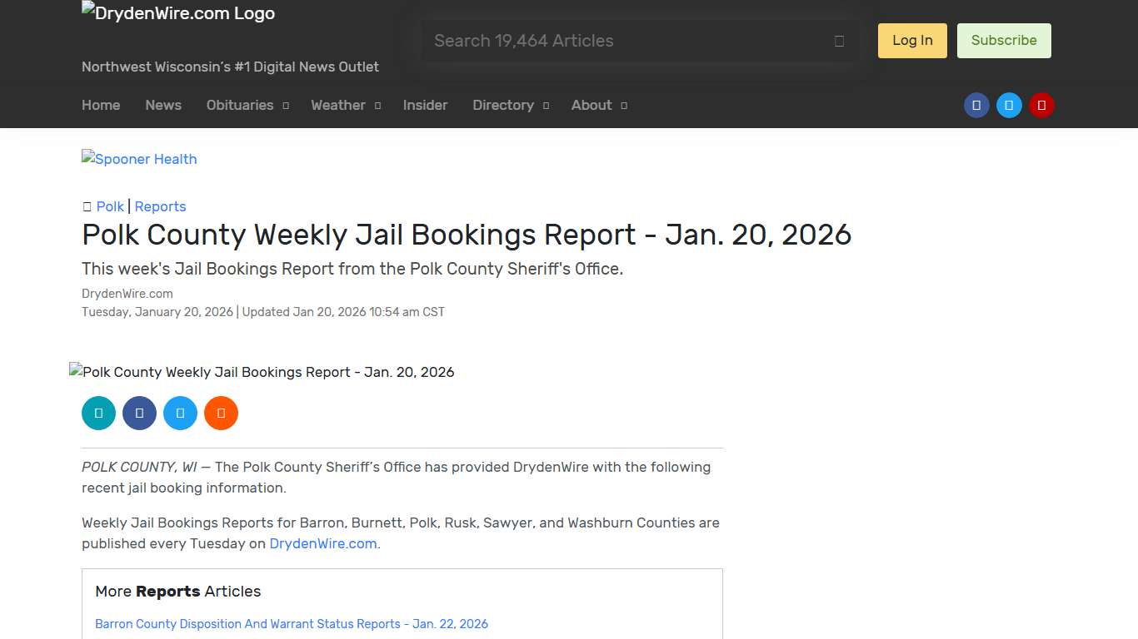The width and height of the screenshot is (1138, 639).
Task: Select the Home navigation tab
Action: (101, 105)
